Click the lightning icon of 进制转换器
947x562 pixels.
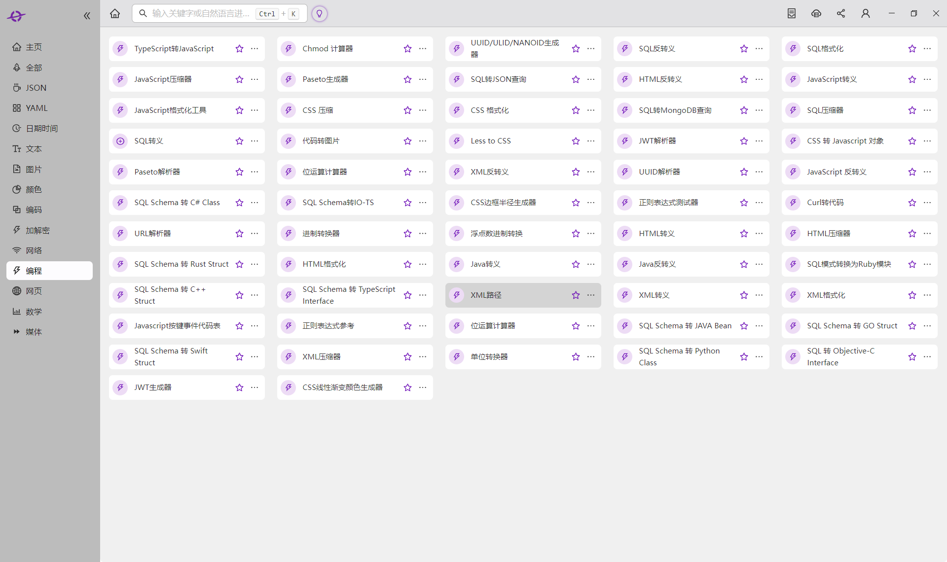coord(289,234)
